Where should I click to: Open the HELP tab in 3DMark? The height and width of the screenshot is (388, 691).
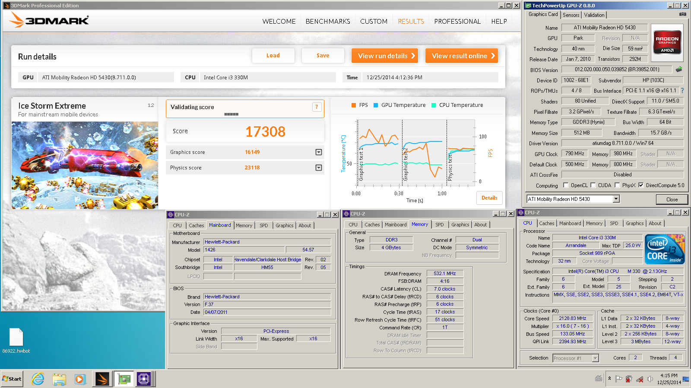499,21
